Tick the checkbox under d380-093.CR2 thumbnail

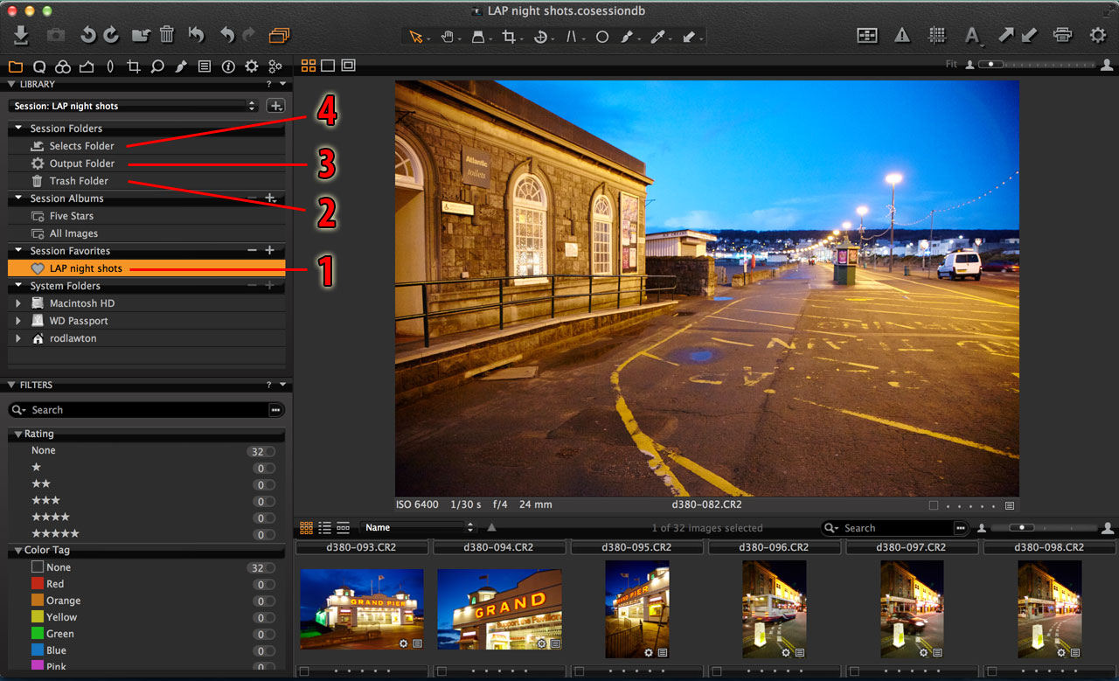point(303,671)
